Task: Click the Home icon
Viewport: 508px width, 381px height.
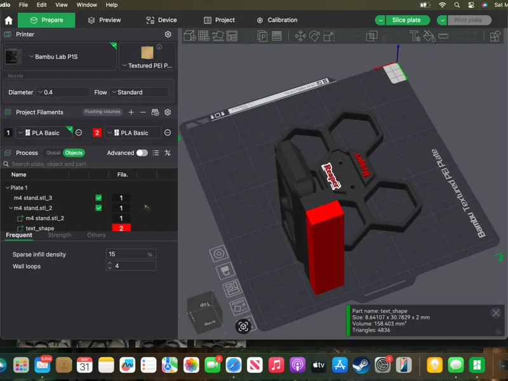Action: pos(9,20)
